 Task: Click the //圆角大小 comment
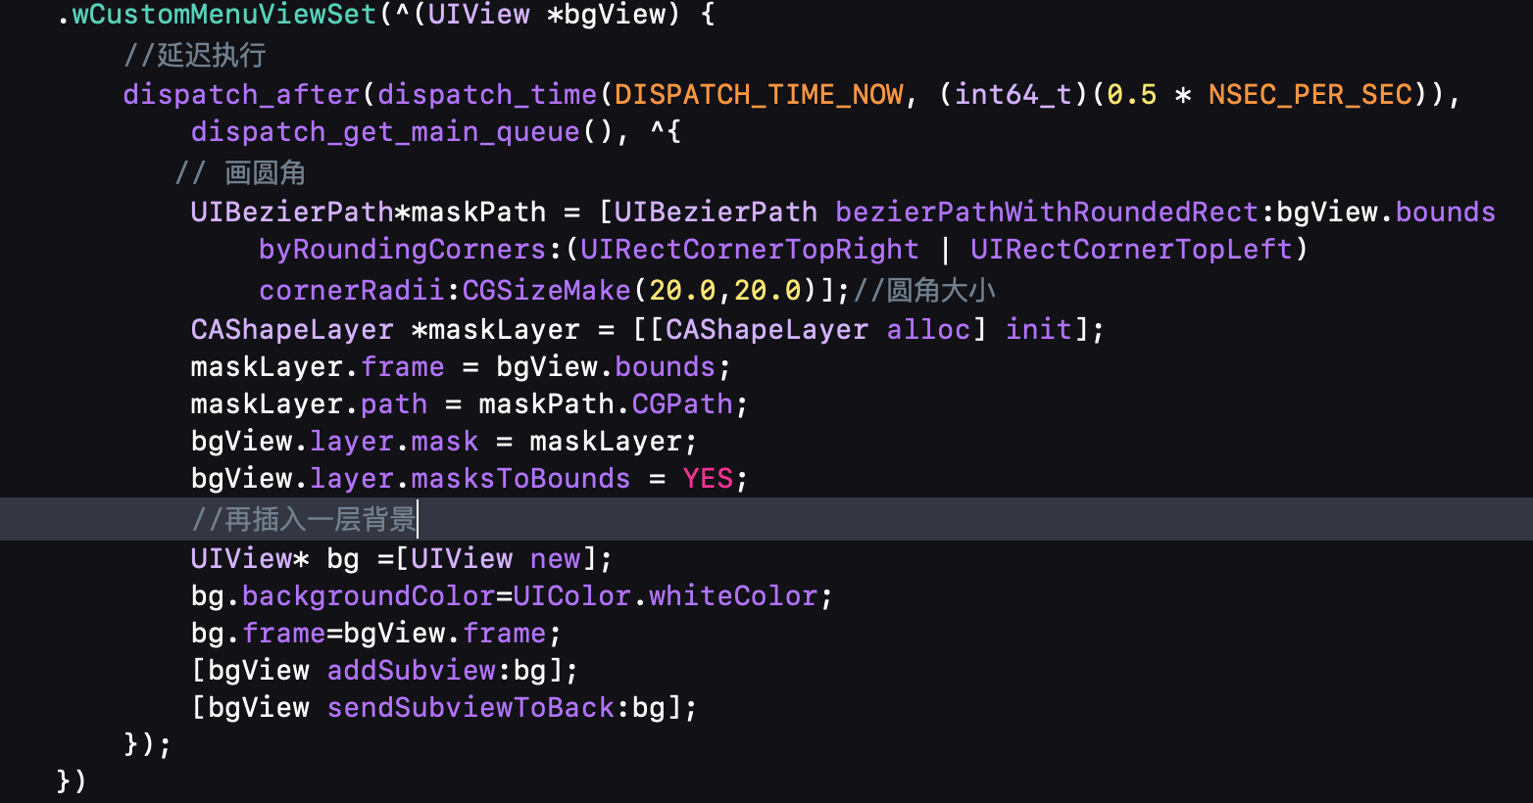[x=924, y=291]
